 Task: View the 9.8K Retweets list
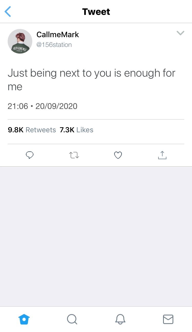pyautogui.click(x=32, y=130)
